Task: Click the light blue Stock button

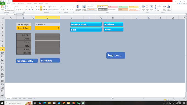Action: pyautogui.click(x=114, y=30)
